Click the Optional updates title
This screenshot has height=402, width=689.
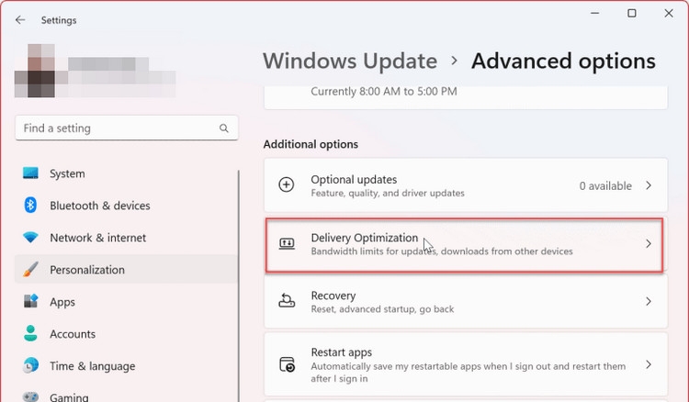coord(354,180)
